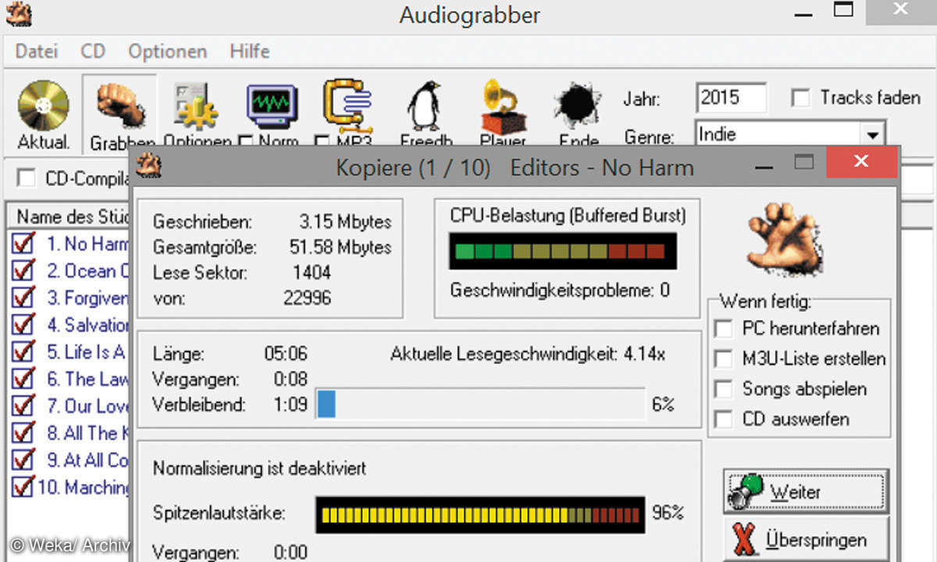Image resolution: width=937 pixels, height=562 pixels.
Task: Enable the Tracks faden checkbox
Action: click(x=800, y=98)
